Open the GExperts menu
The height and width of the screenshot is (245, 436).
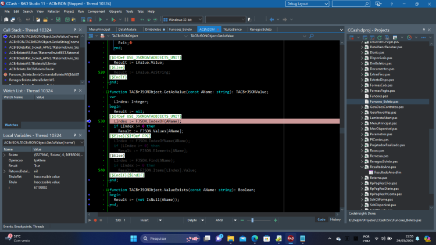tap(116, 12)
